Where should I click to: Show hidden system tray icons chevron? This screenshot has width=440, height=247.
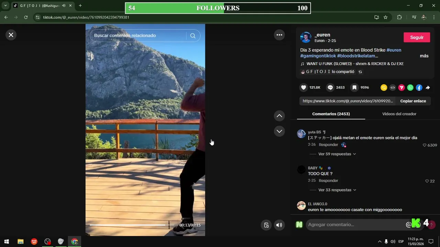(x=379, y=242)
